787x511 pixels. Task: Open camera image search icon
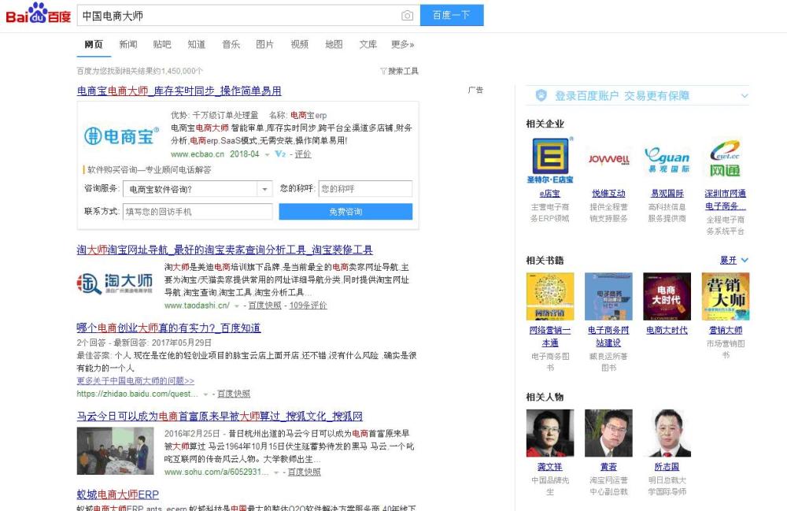(x=407, y=16)
